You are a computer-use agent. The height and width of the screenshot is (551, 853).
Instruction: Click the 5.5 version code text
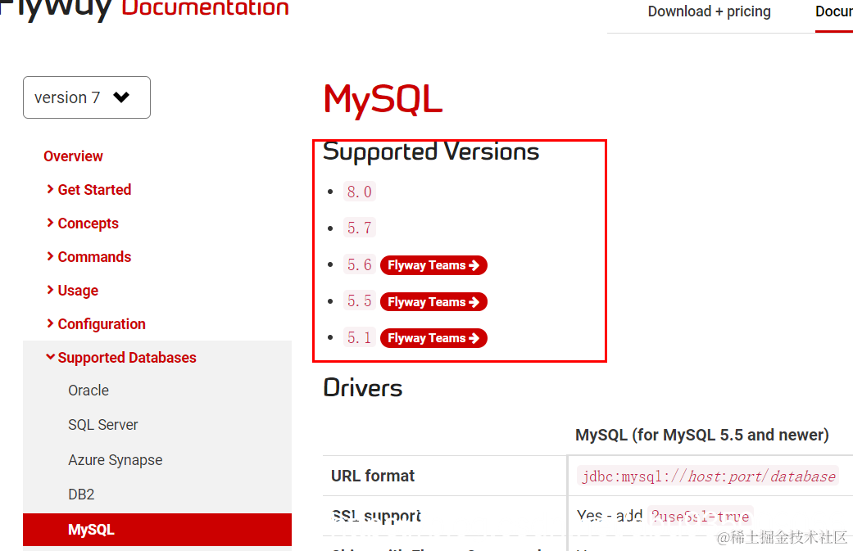pos(360,301)
